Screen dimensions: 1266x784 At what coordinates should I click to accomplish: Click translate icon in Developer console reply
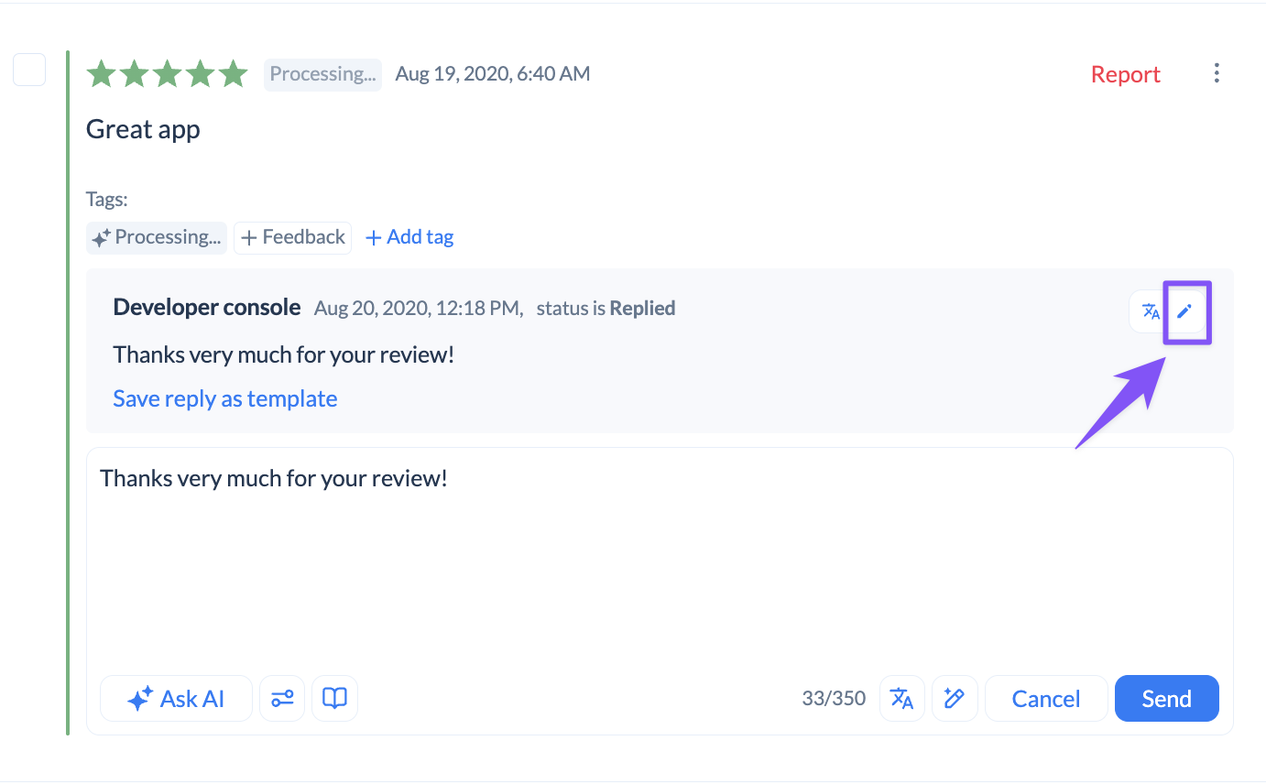[x=1151, y=311]
